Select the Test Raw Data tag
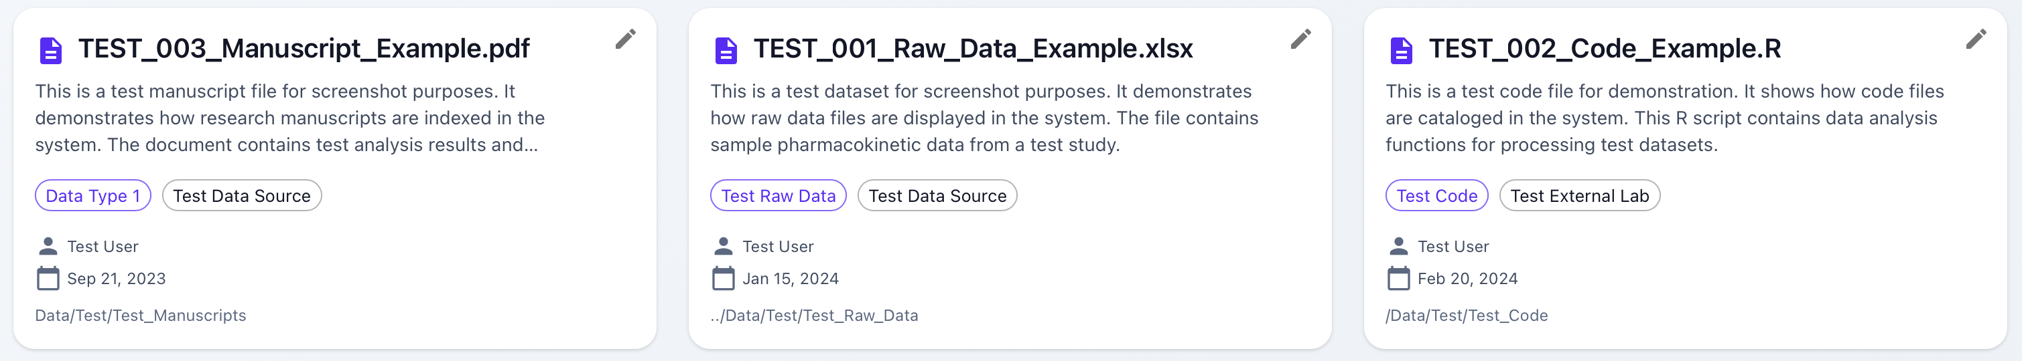 (x=778, y=196)
